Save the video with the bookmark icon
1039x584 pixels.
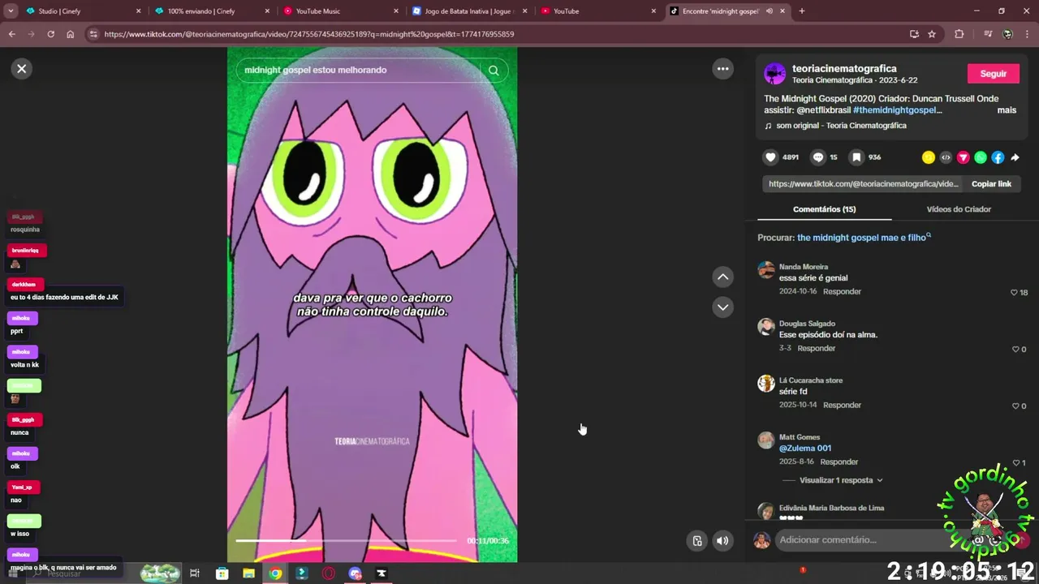(x=856, y=157)
